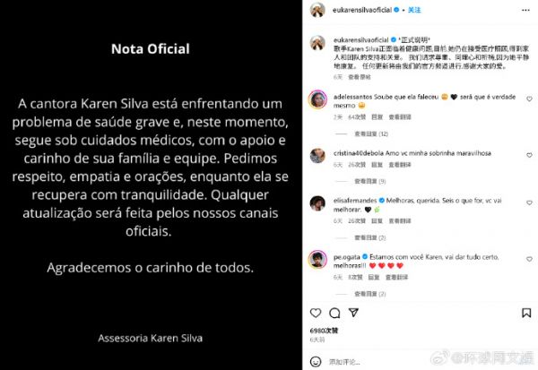Click eukarensilvaoficial header profile avatar
Image resolution: width=538 pixels, height=370 pixels.
317,10
